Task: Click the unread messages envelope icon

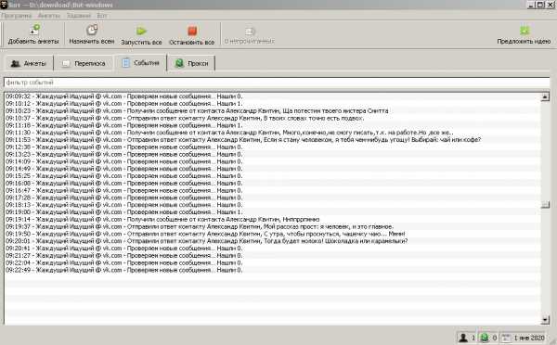Action: 250,32
